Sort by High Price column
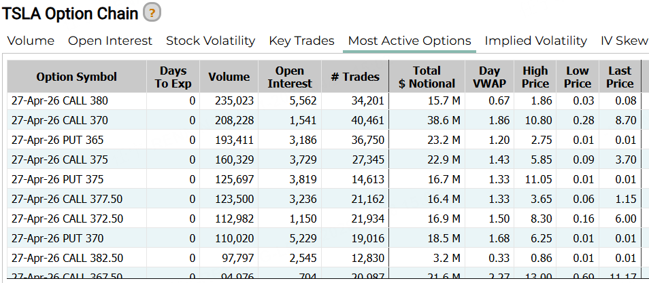The width and height of the screenshot is (649, 283). 535,77
